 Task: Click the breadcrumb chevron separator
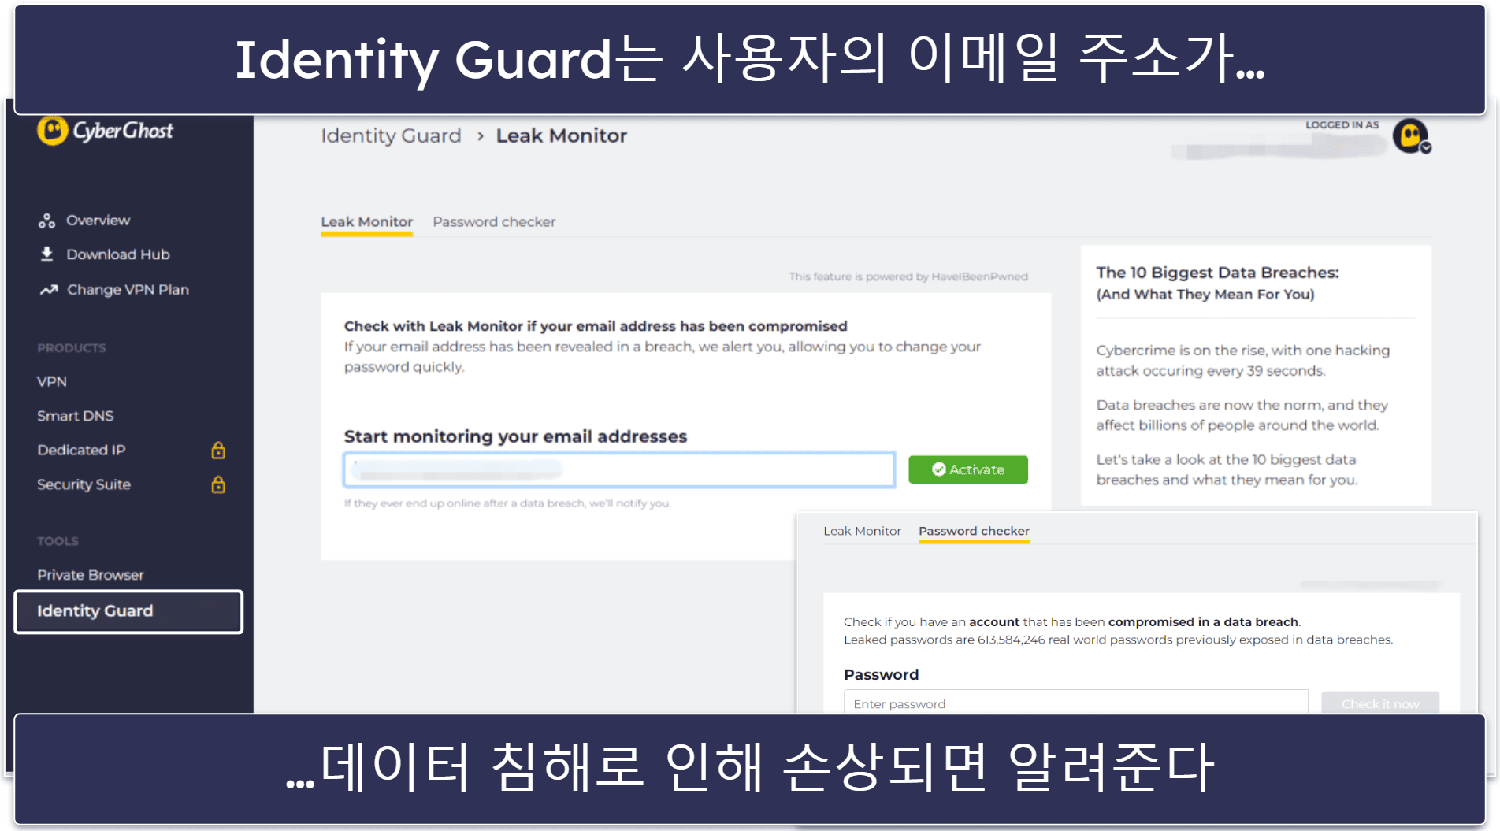point(480,136)
